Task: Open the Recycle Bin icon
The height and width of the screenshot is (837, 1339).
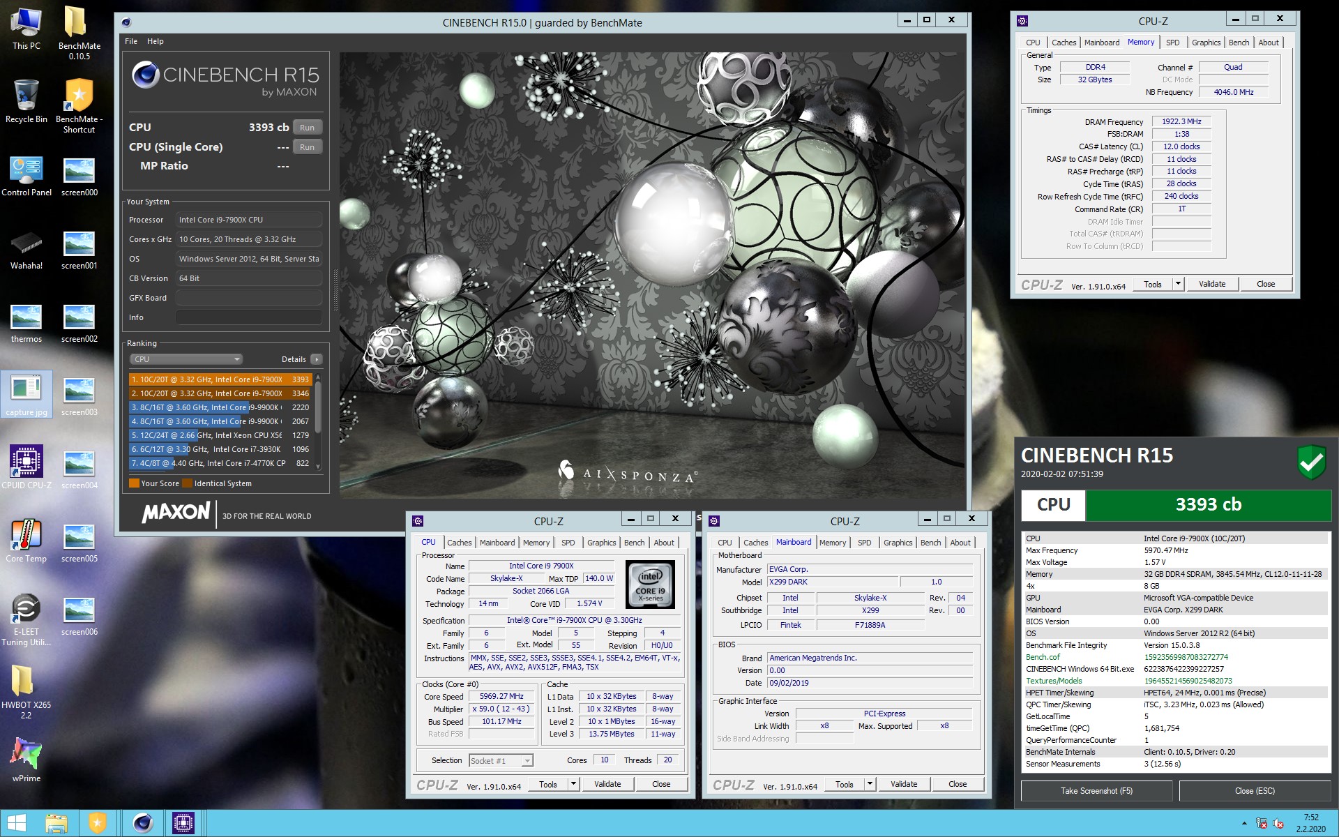Action: 27,102
